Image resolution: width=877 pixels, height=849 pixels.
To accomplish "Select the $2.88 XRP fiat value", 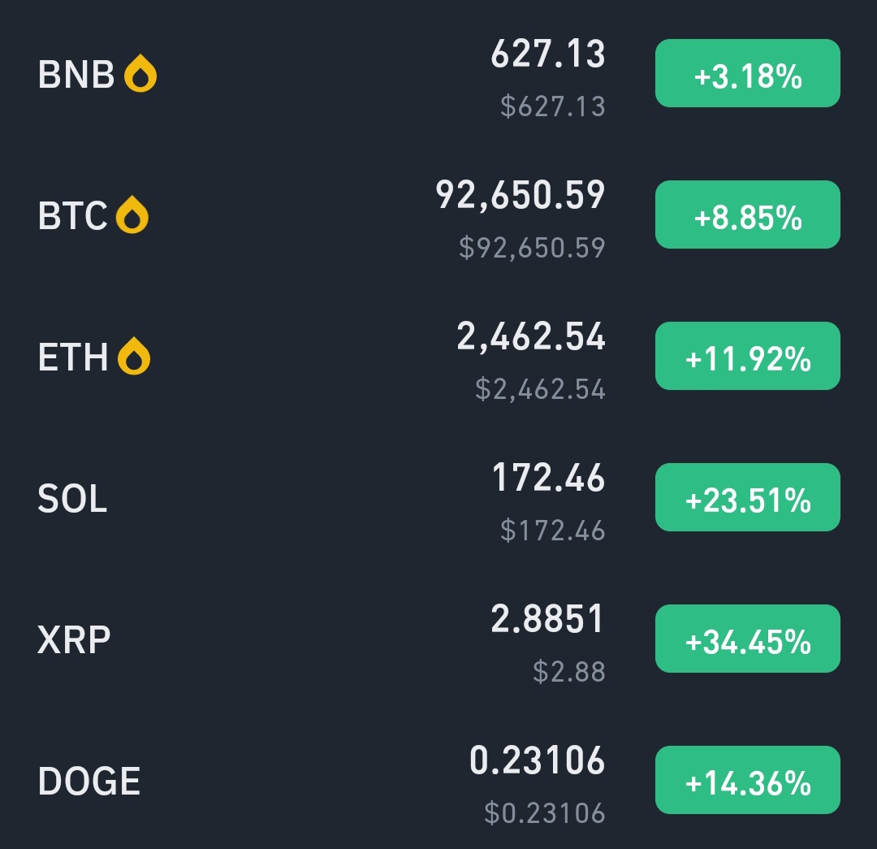I will [568, 672].
